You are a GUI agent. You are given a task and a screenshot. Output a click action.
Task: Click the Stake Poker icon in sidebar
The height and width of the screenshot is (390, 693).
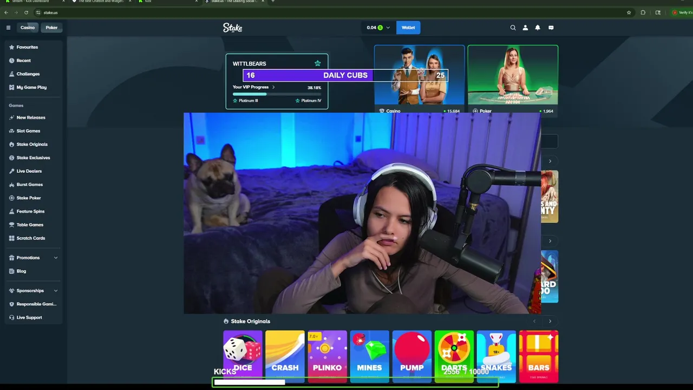point(12,198)
